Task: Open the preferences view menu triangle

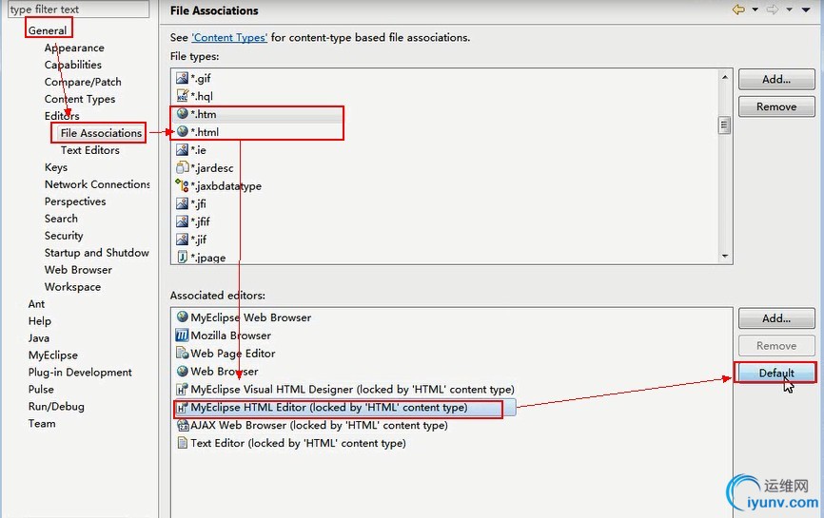Action: click(x=806, y=10)
